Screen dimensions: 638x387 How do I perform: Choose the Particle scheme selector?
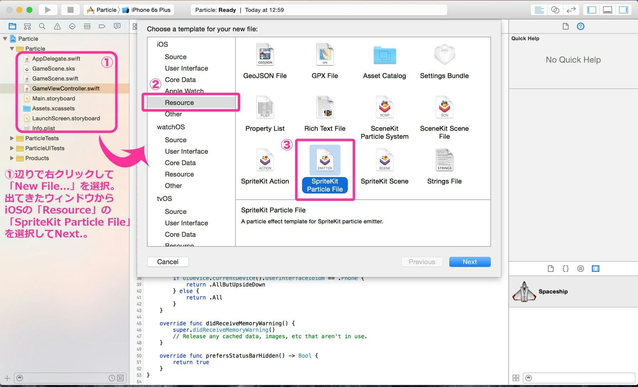pyautogui.click(x=102, y=10)
